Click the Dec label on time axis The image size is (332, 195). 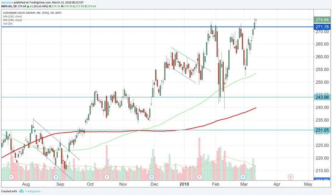tap(154, 184)
